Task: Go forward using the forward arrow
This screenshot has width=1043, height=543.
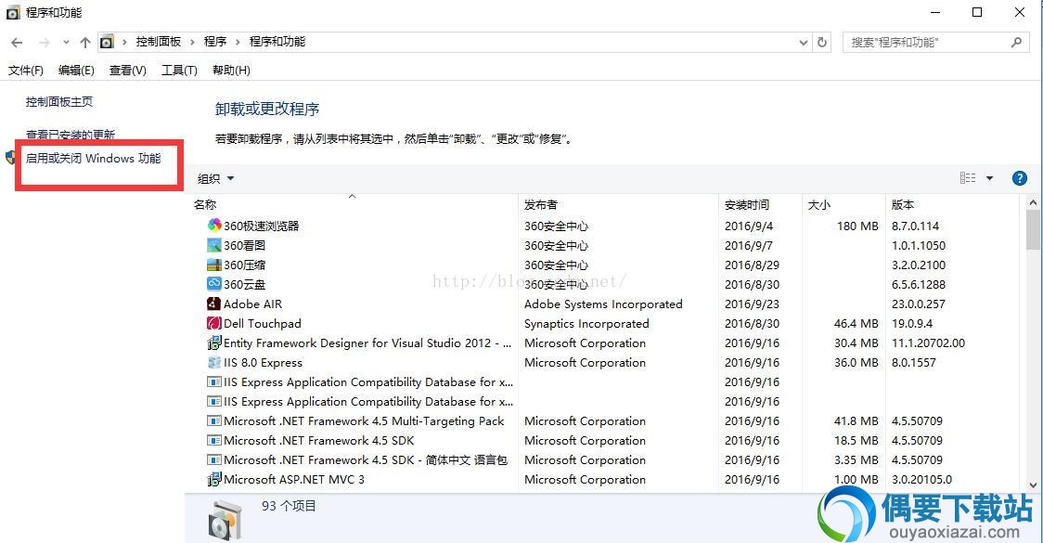Action: click(x=44, y=43)
